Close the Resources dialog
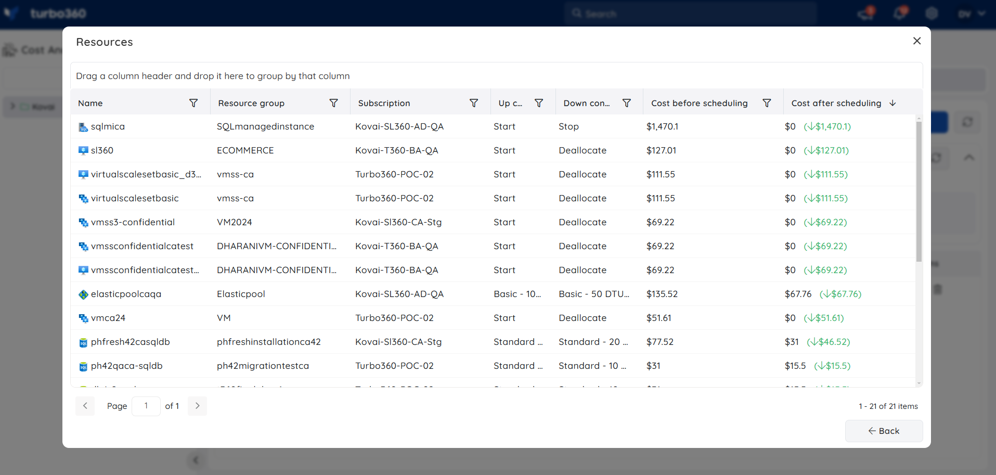The image size is (996, 475). [x=917, y=41]
